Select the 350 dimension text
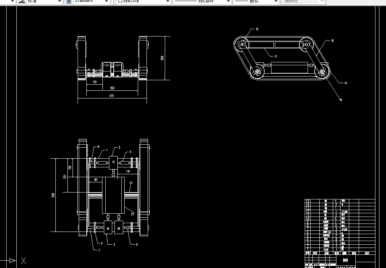Image resolution: width=386 pixels, height=268 pixels. pos(112,88)
